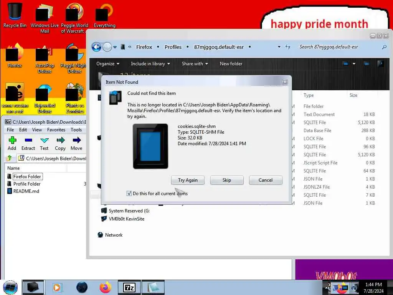
Task: Select the AstroPop Deluxe desktop icon
Action: point(45,59)
